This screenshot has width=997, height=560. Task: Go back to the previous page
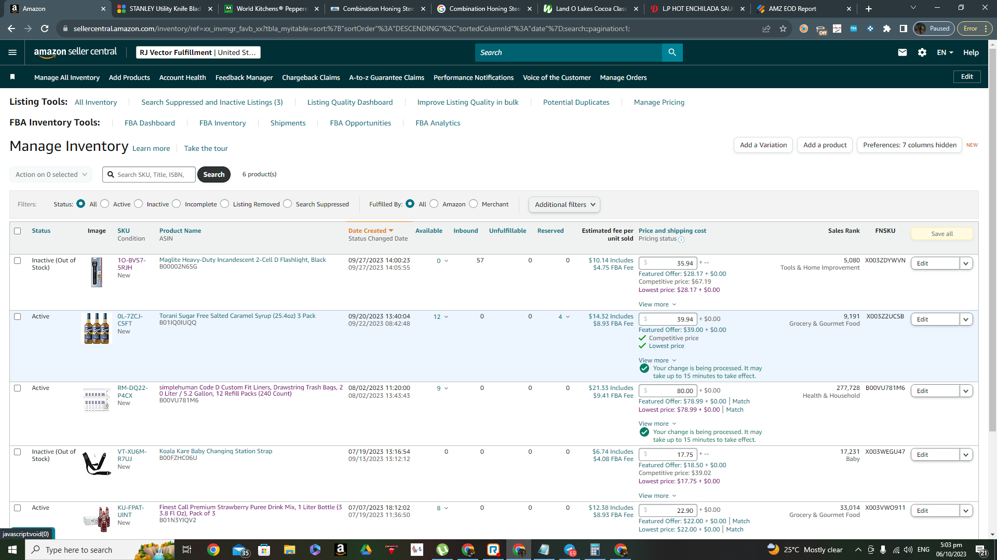coord(11,29)
